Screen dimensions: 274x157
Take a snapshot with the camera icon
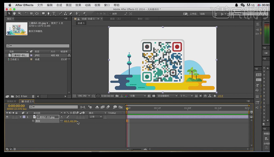[x=117, y=96]
